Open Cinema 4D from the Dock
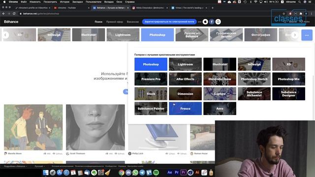The height and width of the screenshot is (177, 315). click(190, 173)
